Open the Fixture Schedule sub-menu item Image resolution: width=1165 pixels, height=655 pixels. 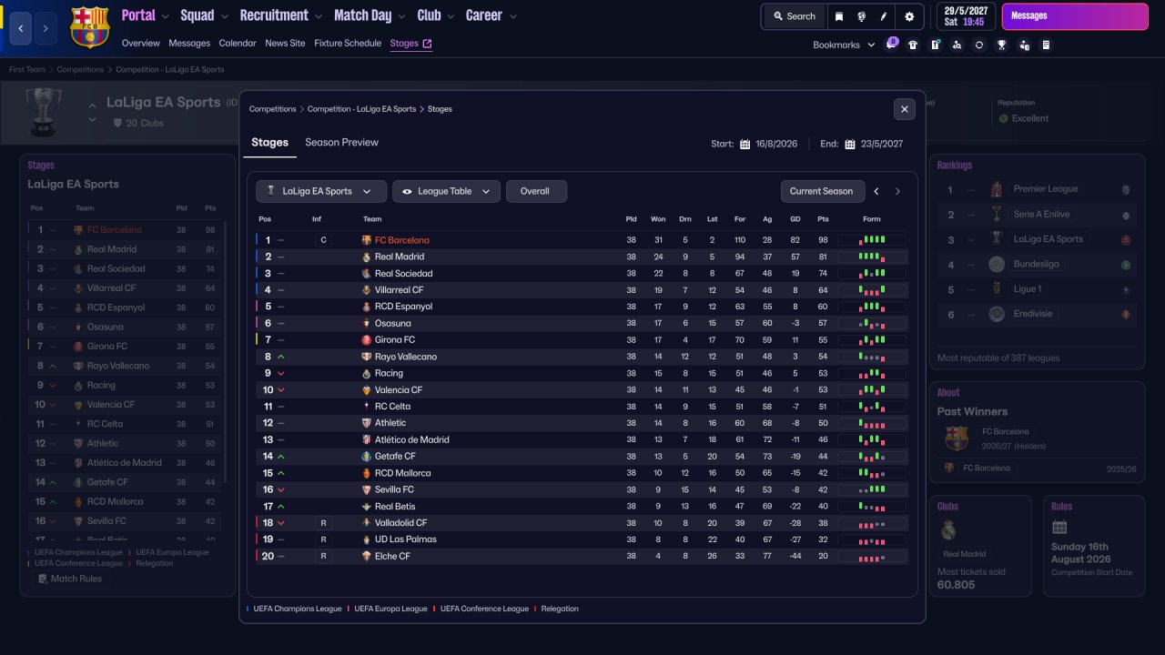click(x=348, y=44)
